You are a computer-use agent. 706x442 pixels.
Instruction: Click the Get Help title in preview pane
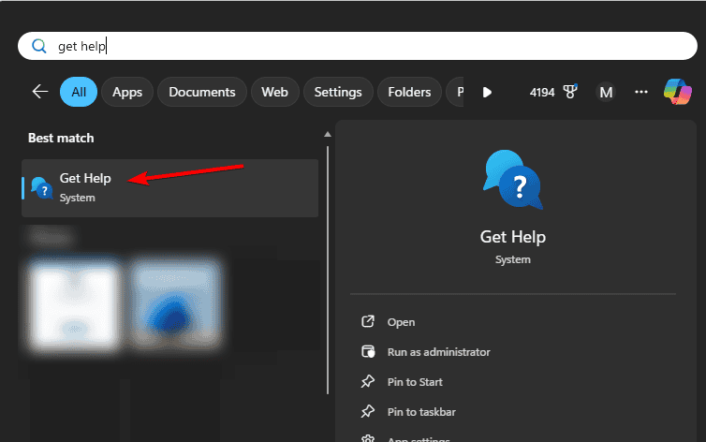coord(513,237)
